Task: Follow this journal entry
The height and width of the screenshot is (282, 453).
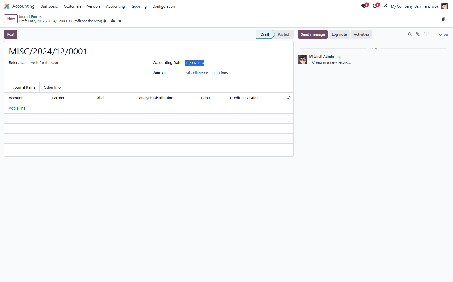Action: 443,34
